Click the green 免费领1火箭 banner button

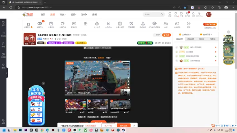pyautogui.click(x=145, y=43)
